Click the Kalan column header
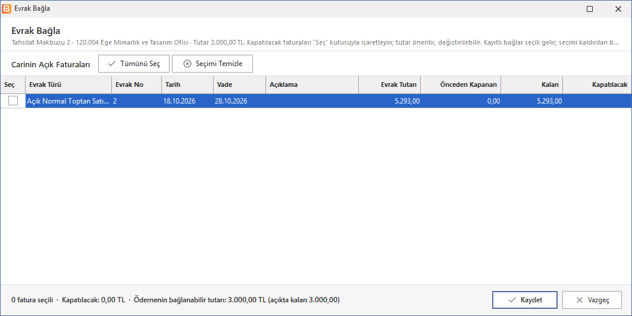 pyautogui.click(x=532, y=85)
